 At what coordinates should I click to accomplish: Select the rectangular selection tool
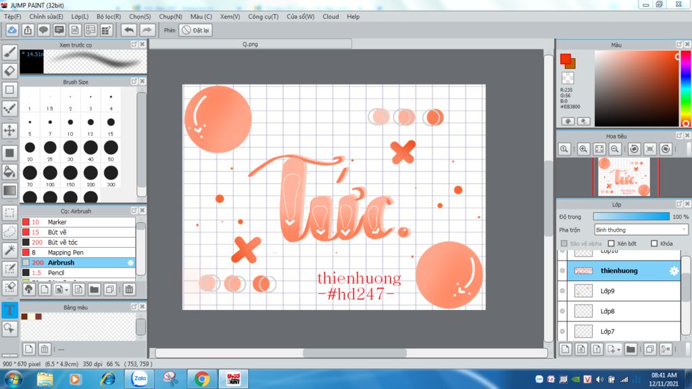pos(9,213)
